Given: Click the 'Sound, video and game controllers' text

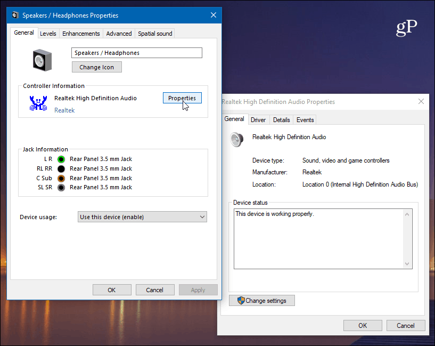Looking at the screenshot, I should coord(346,160).
